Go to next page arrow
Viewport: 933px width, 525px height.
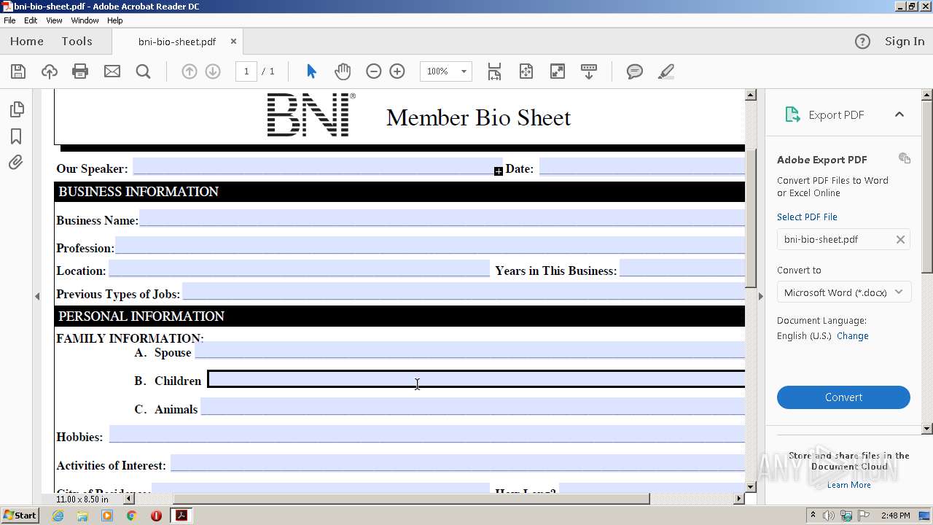click(x=213, y=71)
